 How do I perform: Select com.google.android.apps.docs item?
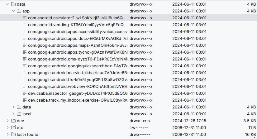(78, 39)
